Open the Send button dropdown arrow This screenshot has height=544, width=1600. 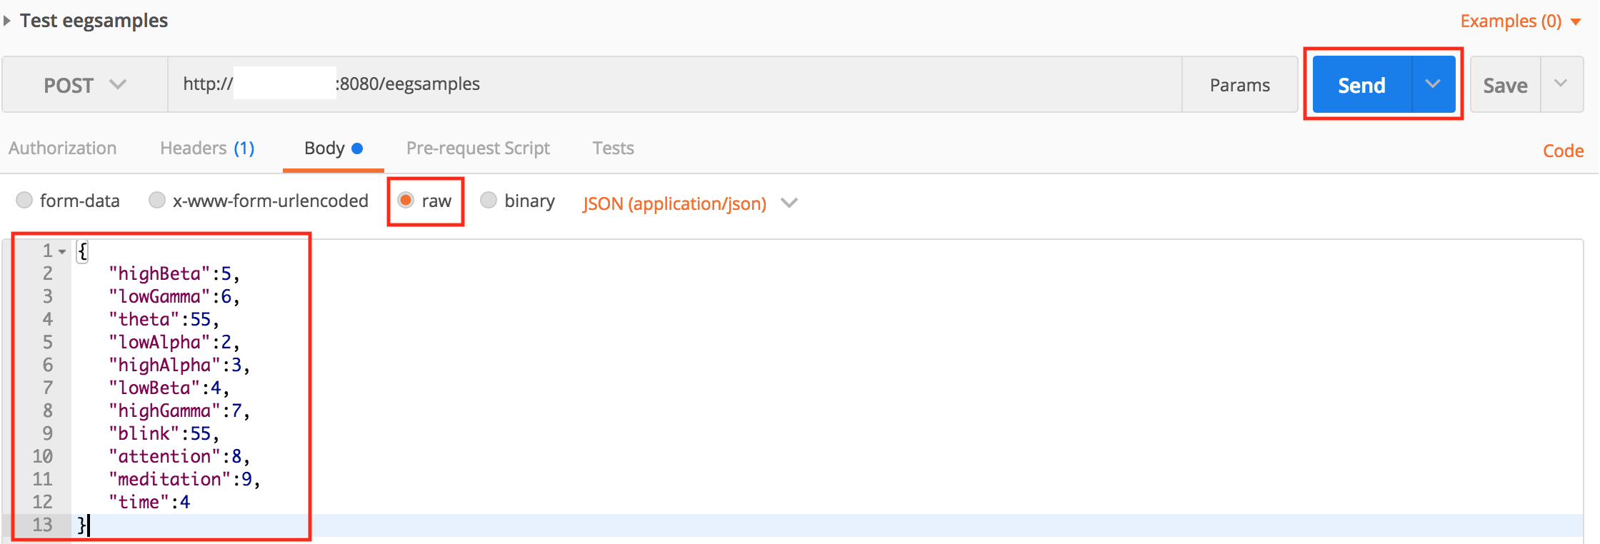click(x=1433, y=84)
